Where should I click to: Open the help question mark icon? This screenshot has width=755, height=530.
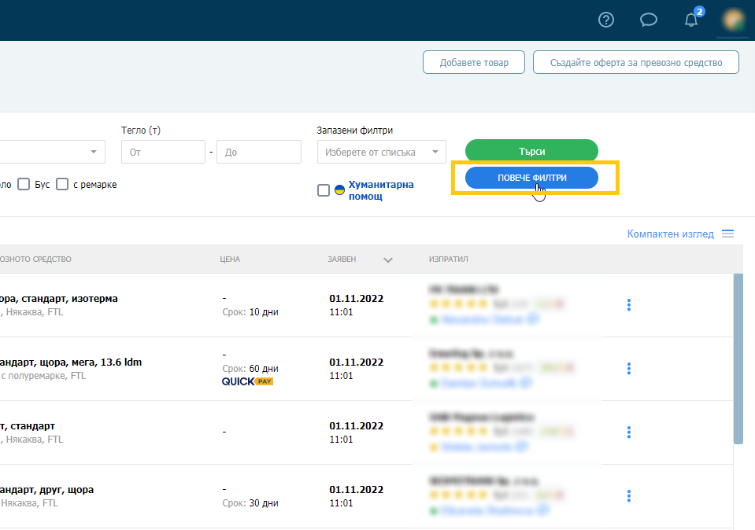[x=605, y=20]
